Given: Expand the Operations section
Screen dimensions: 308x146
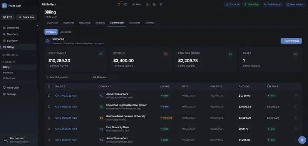Looking at the screenshot, I should pos(18,55).
